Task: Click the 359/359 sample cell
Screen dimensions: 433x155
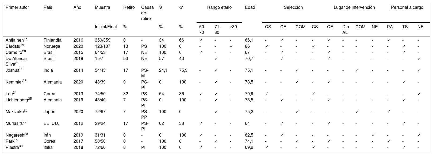Action: click(102, 40)
